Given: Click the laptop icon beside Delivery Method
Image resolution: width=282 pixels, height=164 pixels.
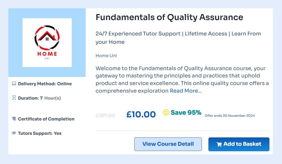Looking at the screenshot, I should (14, 84).
